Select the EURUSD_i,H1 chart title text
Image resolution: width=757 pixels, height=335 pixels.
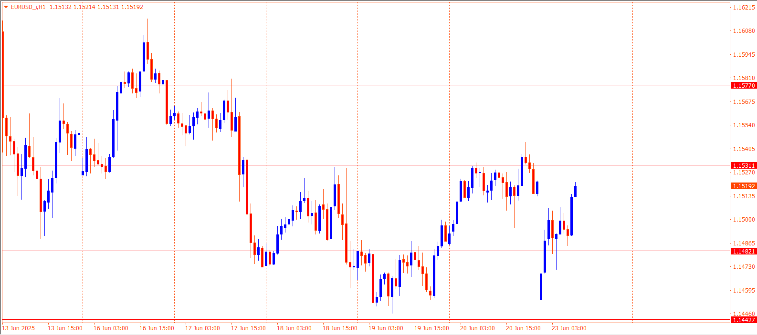pos(28,7)
